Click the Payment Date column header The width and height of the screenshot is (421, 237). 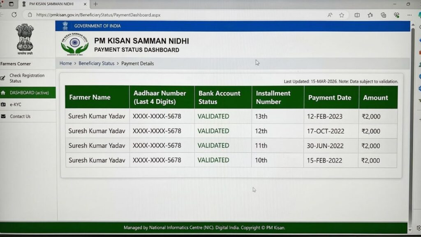pos(330,98)
